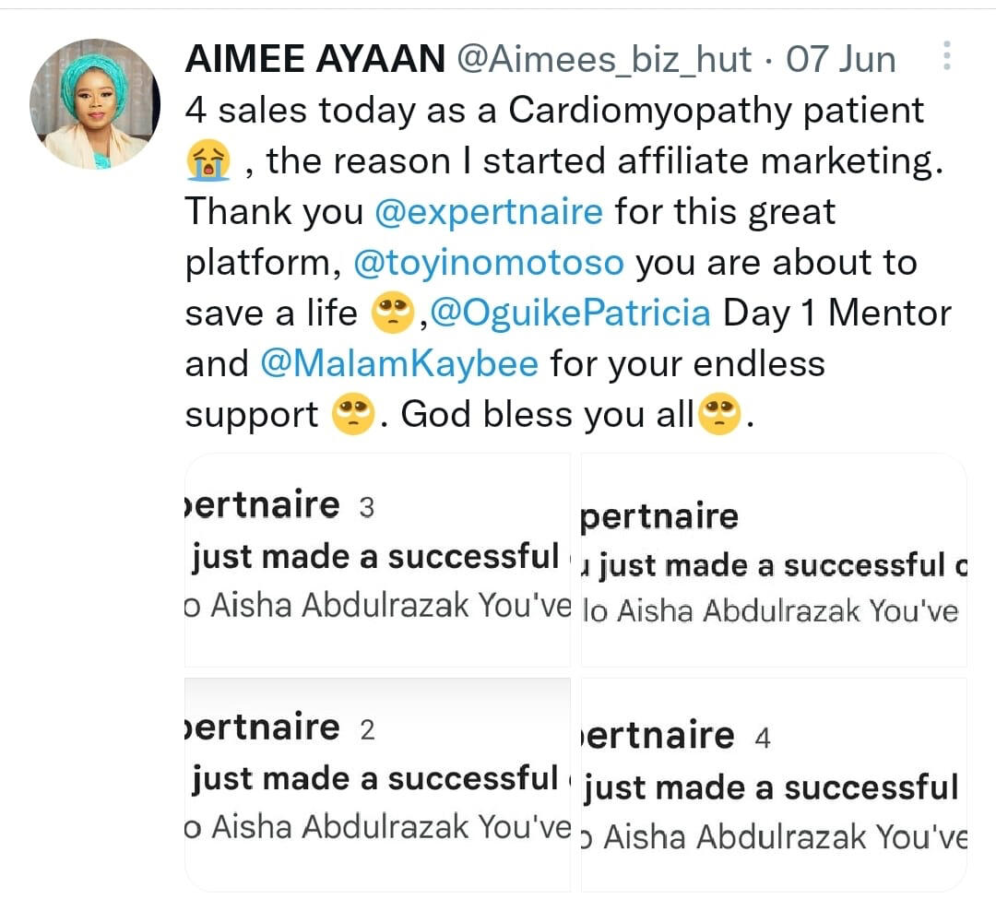Open the @MalamKaybee mention link
The width and height of the screenshot is (996, 899).
399,364
